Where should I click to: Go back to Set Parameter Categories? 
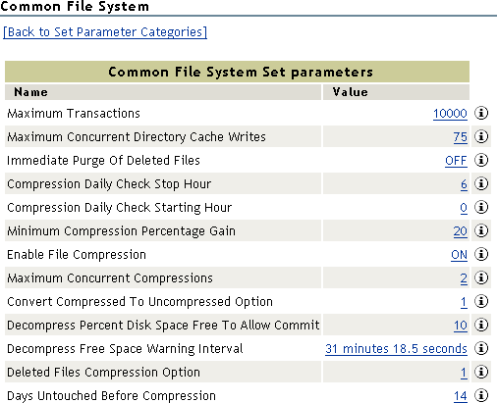point(105,32)
